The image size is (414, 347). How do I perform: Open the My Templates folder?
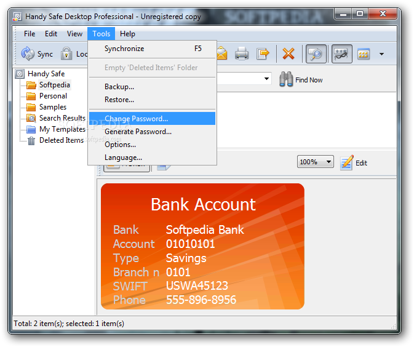pos(62,129)
